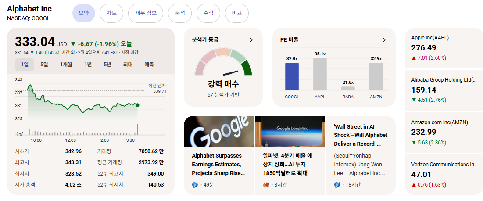
Task: Select the 최대 chart range
Action: (128, 65)
